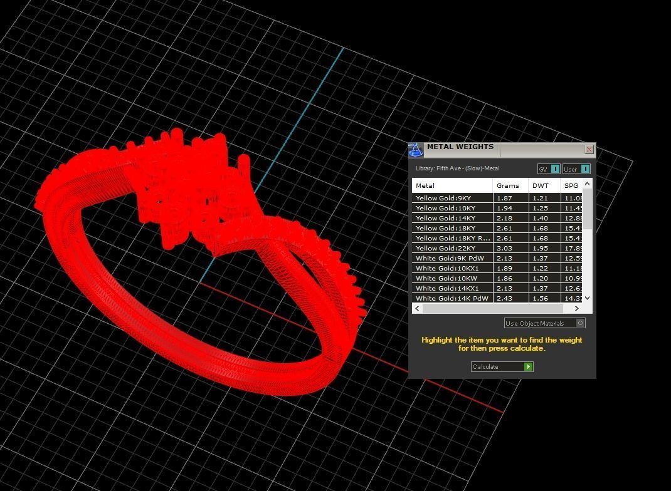Select the Yellow Gold:9KY row
Screen dimensions: 671x491
point(497,198)
